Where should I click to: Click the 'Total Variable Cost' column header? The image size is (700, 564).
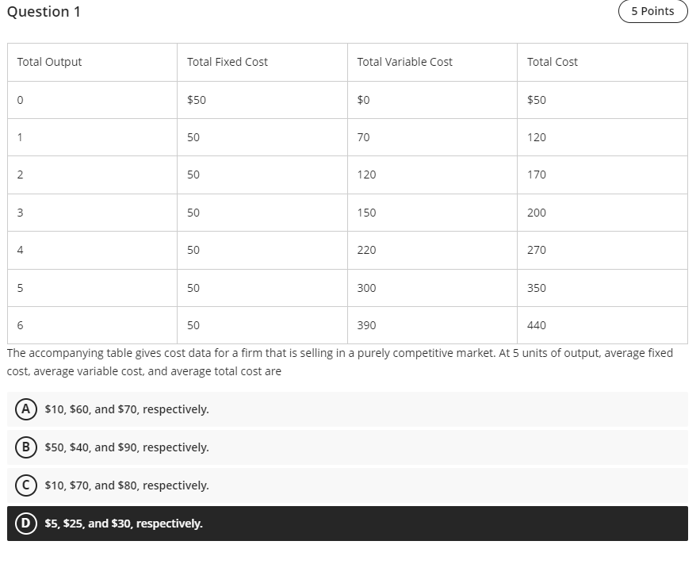404,62
